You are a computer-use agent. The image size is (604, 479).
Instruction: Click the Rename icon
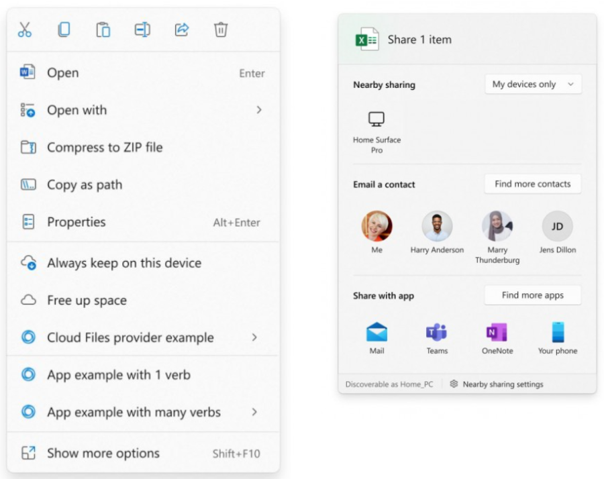click(x=142, y=30)
